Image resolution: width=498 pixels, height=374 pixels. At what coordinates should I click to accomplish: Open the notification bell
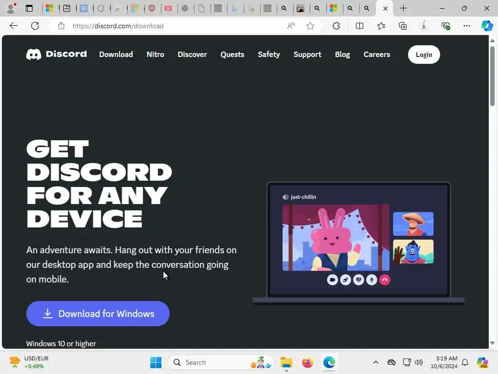[x=465, y=362]
